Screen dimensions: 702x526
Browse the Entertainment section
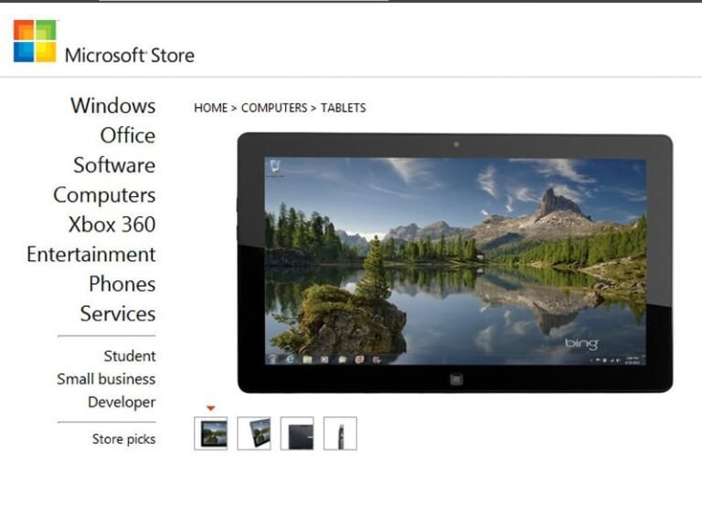(x=91, y=254)
